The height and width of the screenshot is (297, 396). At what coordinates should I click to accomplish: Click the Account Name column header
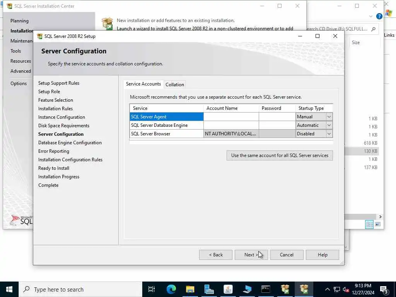[231, 108]
